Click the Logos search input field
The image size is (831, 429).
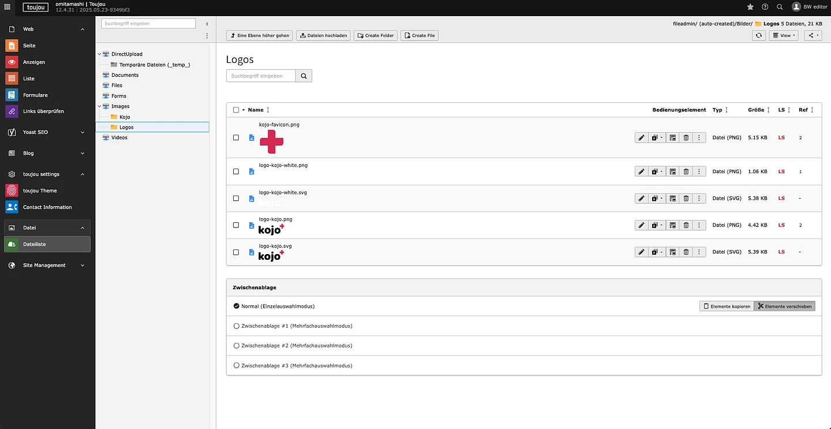261,76
